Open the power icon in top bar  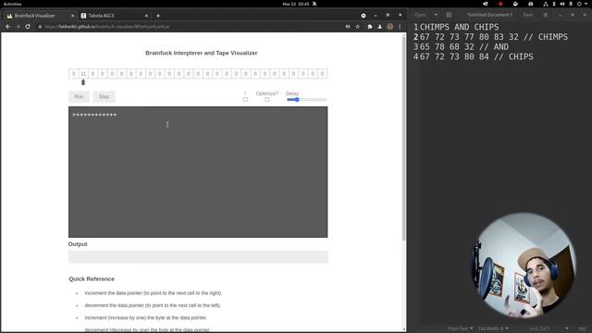tap(579, 4)
